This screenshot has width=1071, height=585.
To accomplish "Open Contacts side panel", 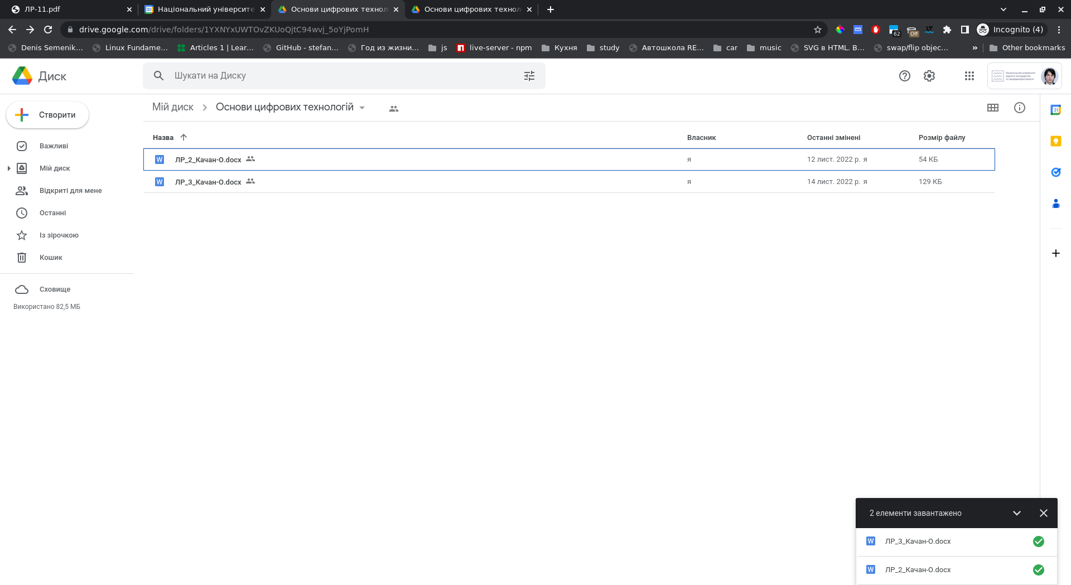I will [x=1055, y=204].
